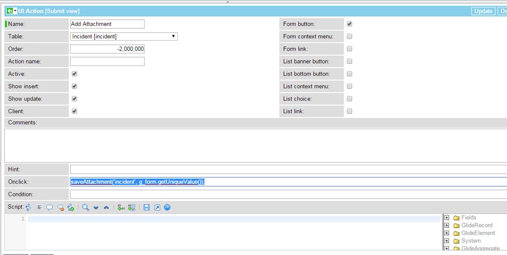This screenshot has height=255, width=507.
Task: Check the List link checkbox
Action: coord(349,111)
